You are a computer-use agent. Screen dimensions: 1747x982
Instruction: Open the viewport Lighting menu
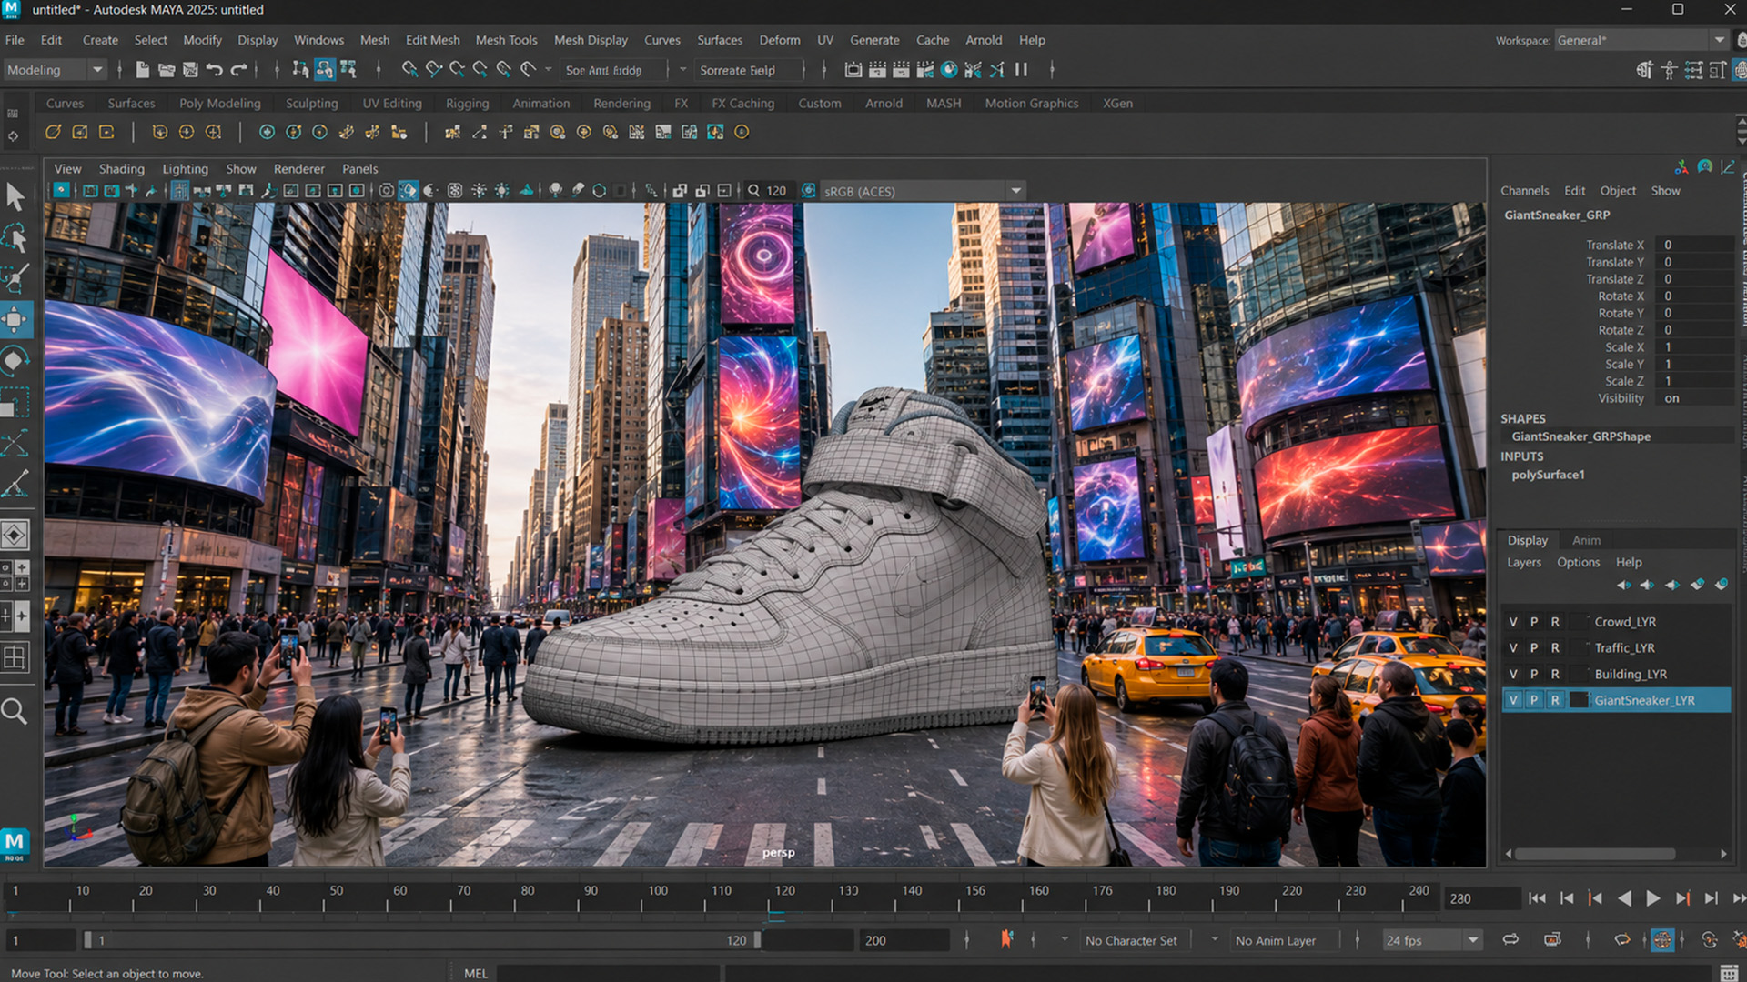tap(185, 169)
